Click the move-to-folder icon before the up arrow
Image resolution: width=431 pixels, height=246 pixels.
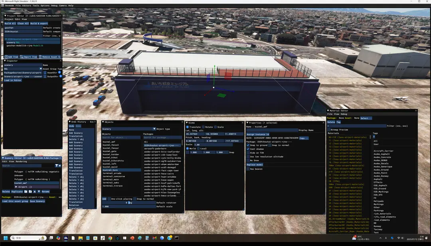tap(30, 191)
